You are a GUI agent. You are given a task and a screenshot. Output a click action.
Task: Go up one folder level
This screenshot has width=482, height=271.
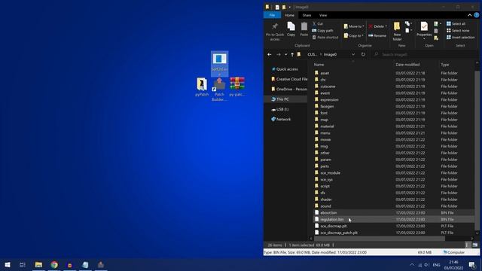[x=292, y=54]
